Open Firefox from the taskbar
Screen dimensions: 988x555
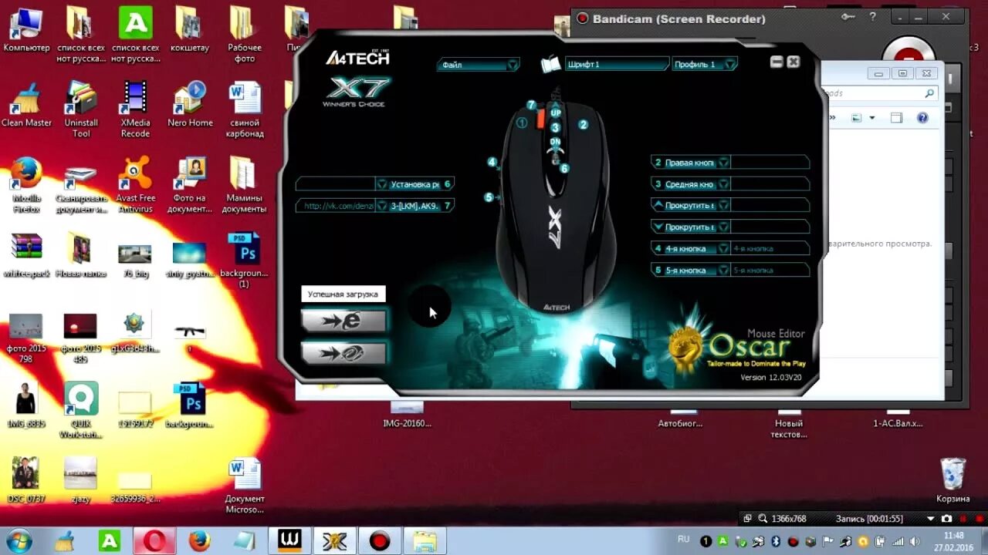pyautogui.click(x=199, y=541)
